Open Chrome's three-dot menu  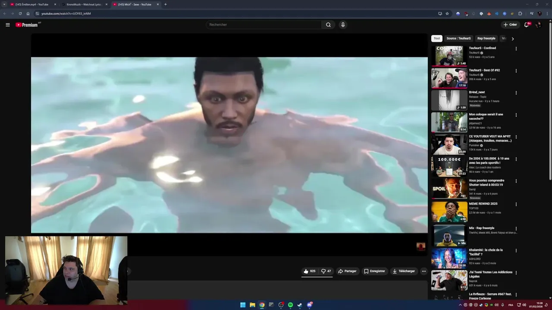pos(546,13)
